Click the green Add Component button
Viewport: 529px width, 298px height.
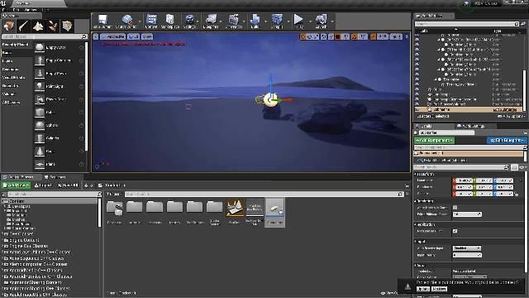click(434, 140)
